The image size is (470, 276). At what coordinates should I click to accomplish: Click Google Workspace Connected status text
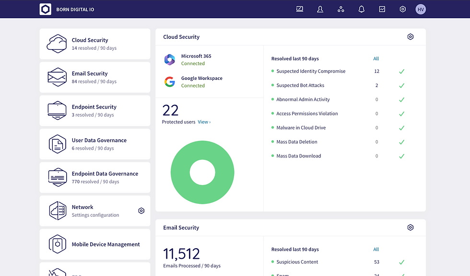point(193,86)
